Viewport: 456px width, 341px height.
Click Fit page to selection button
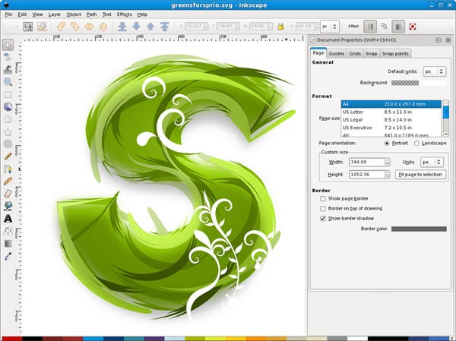coord(420,174)
